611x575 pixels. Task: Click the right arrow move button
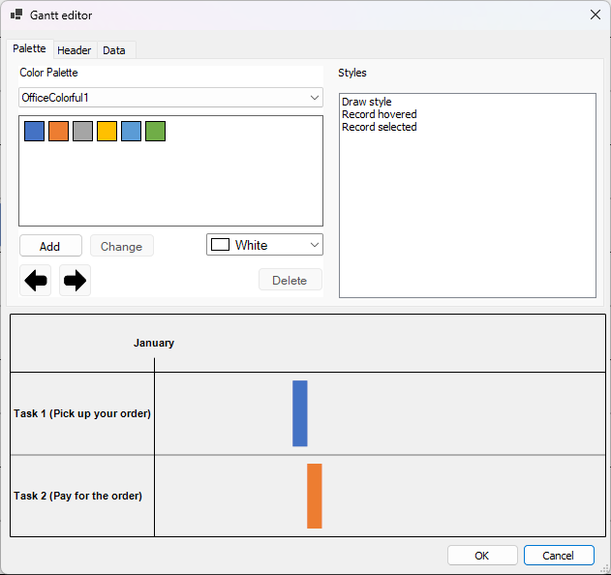(75, 281)
